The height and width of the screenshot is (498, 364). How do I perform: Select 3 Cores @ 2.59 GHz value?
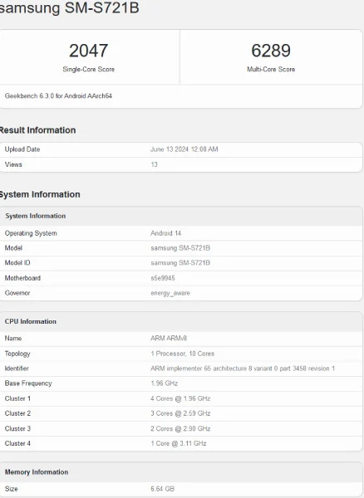(180, 413)
